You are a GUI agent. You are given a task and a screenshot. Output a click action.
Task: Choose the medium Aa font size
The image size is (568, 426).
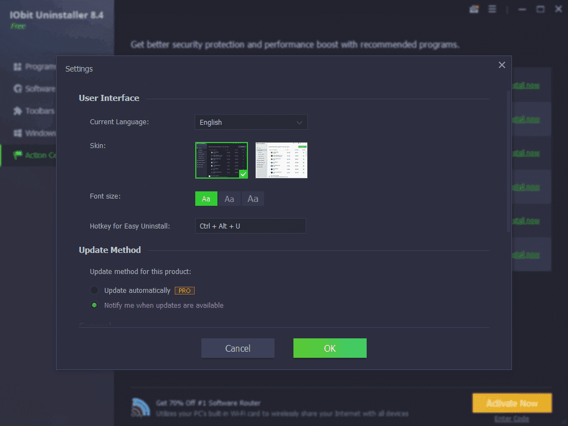click(x=229, y=199)
